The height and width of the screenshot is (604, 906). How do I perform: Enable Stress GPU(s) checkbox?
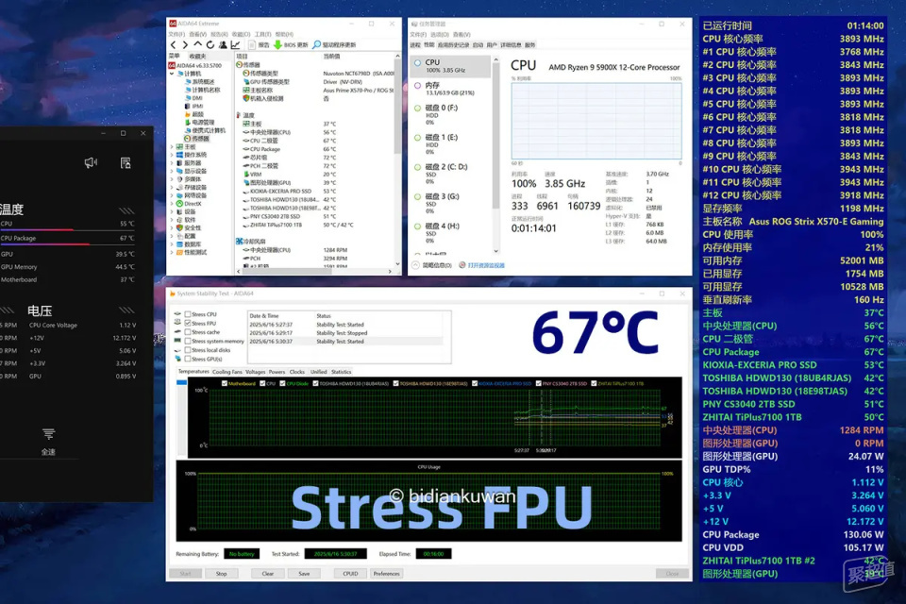tap(188, 359)
